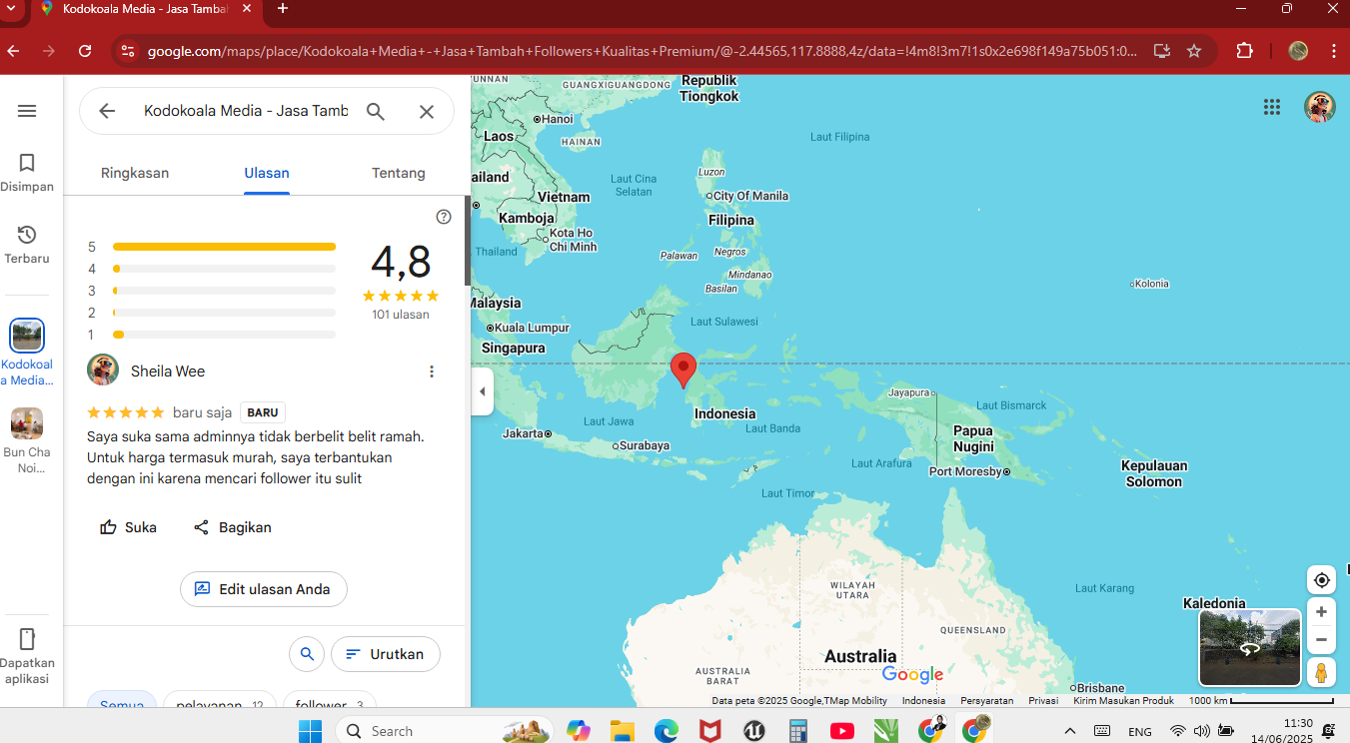Screen dimensions: 1350x743
Task: Collapse the side panel with arrow handle
Action: (x=483, y=391)
